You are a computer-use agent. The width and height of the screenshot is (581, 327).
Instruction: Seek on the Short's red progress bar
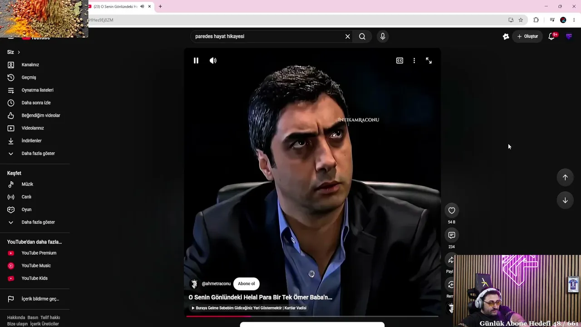coord(312,316)
